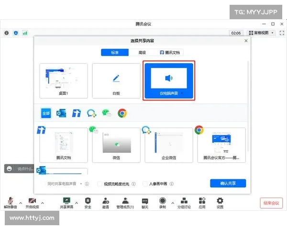
Task: Filter windows by Tencent Docs icon
Action: point(77,113)
